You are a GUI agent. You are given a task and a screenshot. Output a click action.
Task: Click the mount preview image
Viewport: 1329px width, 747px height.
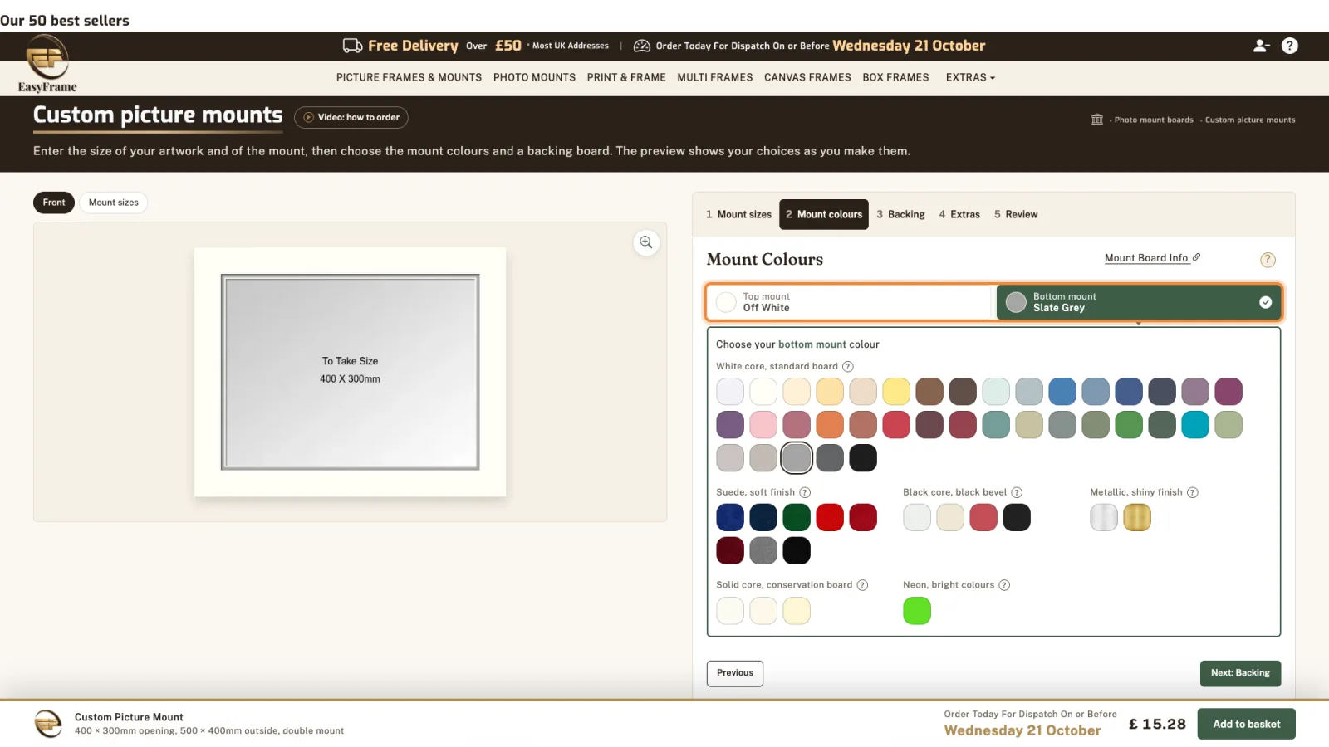[350, 372]
